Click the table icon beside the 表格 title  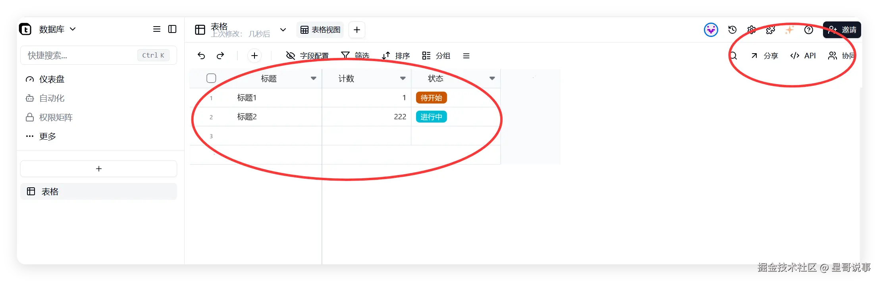[200, 30]
